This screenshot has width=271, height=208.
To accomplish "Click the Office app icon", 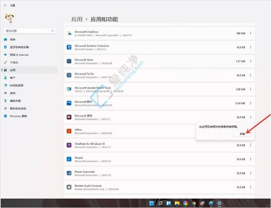I will pos(69,131).
